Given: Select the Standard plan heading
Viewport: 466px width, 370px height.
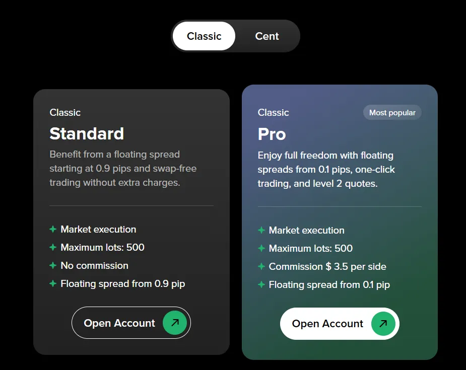Looking at the screenshot, I should point(87,133).
